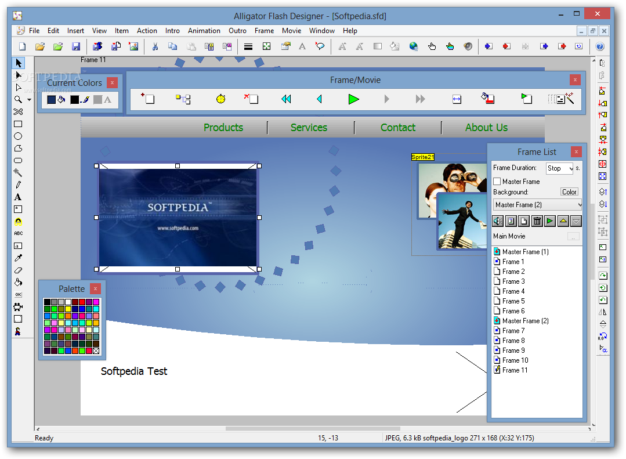
Task: Open the Intro menu
Action: pyautogui.click(x=172, y=31)
